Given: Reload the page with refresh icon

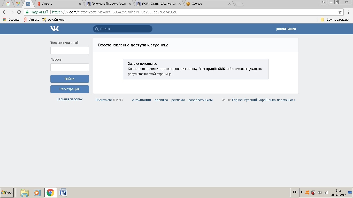Looking at the screenshot, I should coord(19,12).
